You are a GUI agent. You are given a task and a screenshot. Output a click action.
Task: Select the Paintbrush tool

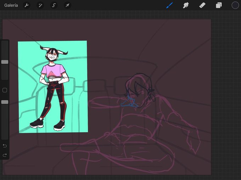[x=169, y=5]
